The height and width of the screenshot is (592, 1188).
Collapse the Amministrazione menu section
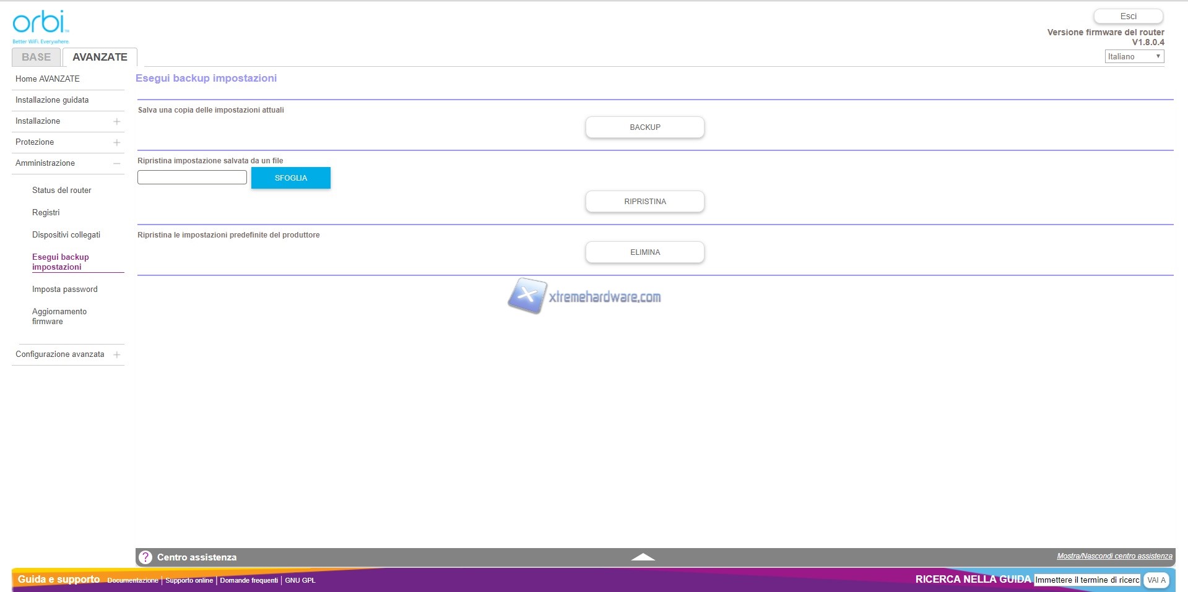(116, 163)
